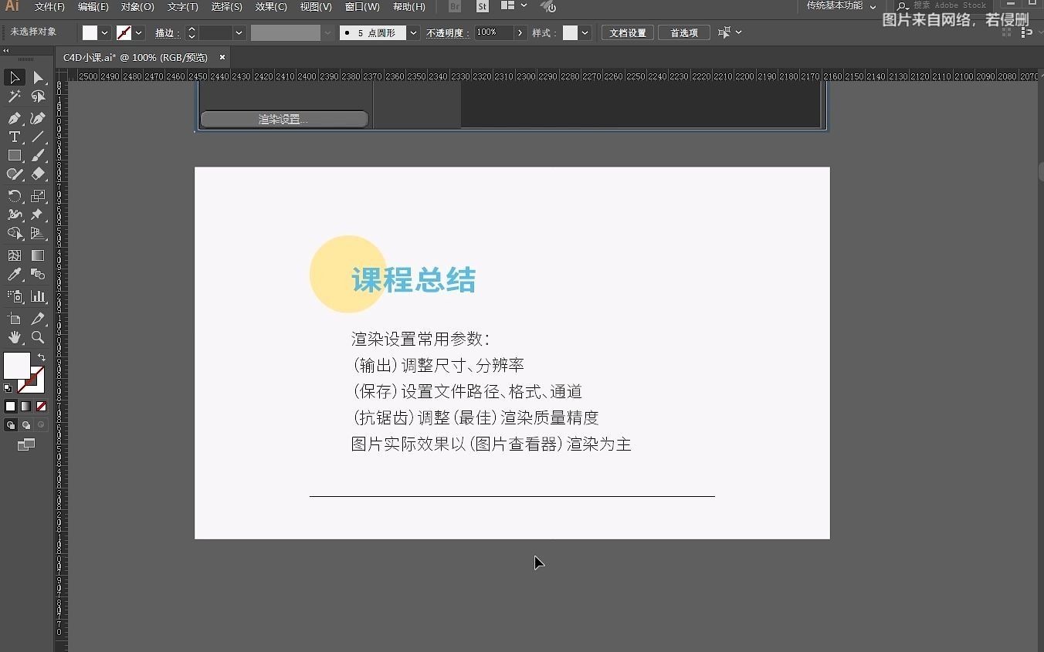The width and height of the screenshot is (1044, 652).
Task: Click the 文档设置 button
Action: tap(628, 32)
